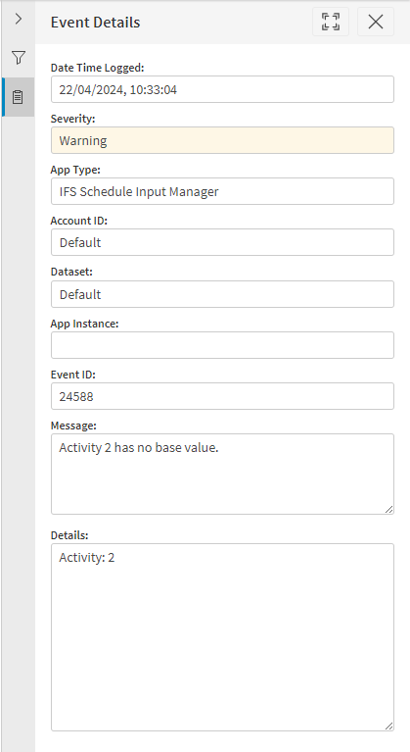This screenshot has height=752, width=410.
Task: Click the Date Time Logged field
Action: 222,89
